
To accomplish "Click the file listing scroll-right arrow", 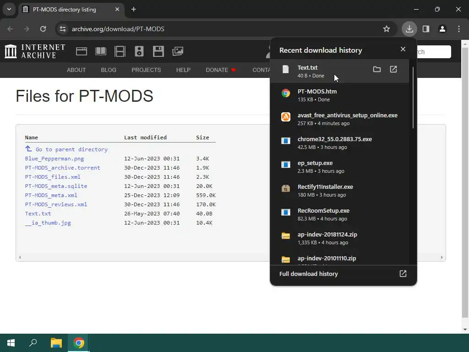I will pyautogui.click(x=442, y=258).
